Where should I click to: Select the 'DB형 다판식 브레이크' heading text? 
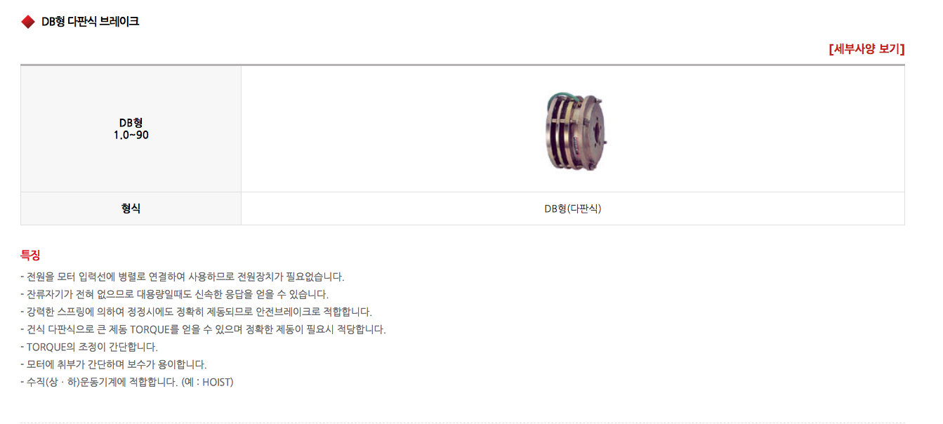coord(90,22)
